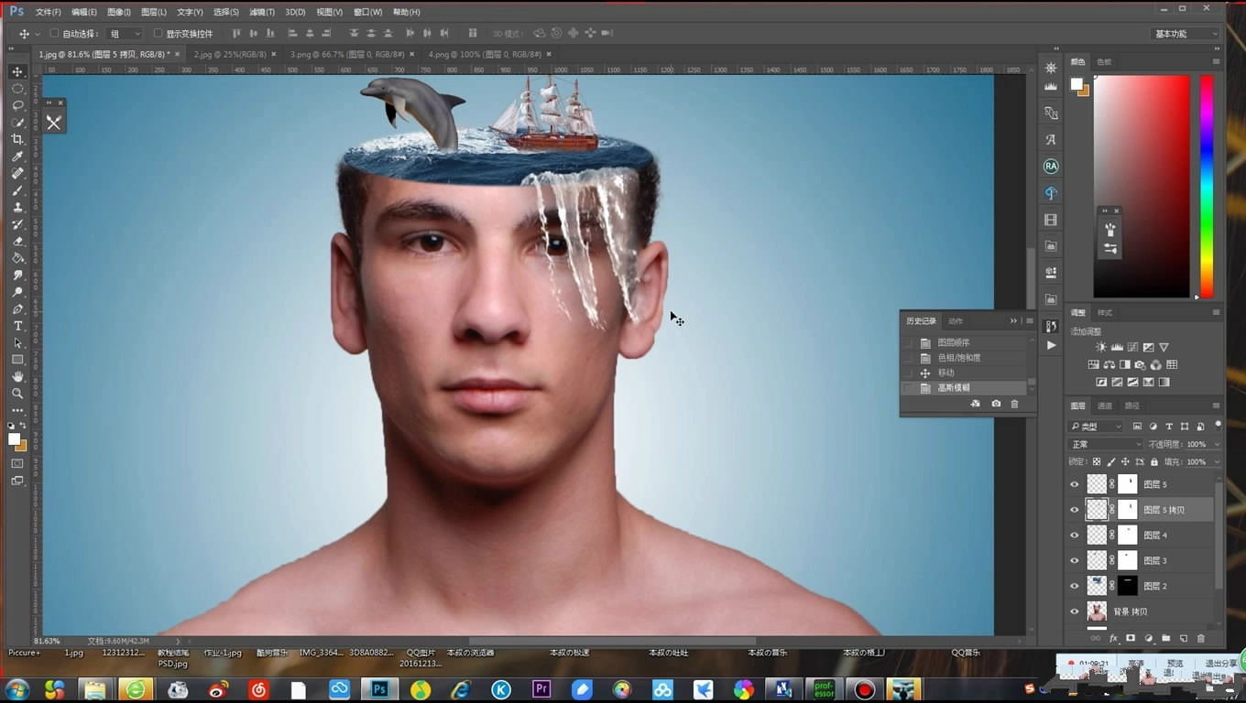Open the blend mode dropdown showing 正常

click(1106, 444)
